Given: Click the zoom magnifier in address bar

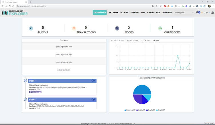Looking at the screenshot, I should pos(157,6).
